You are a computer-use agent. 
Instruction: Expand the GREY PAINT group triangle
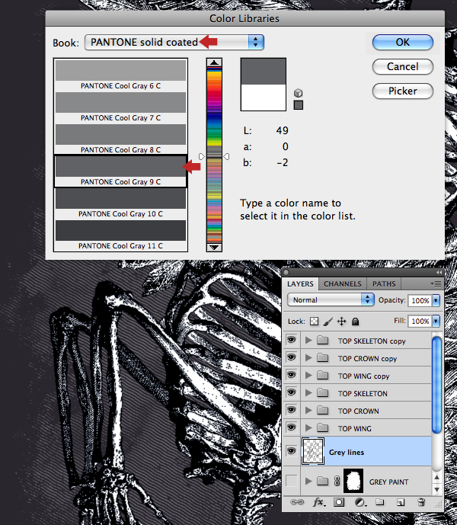coord(308,481)
